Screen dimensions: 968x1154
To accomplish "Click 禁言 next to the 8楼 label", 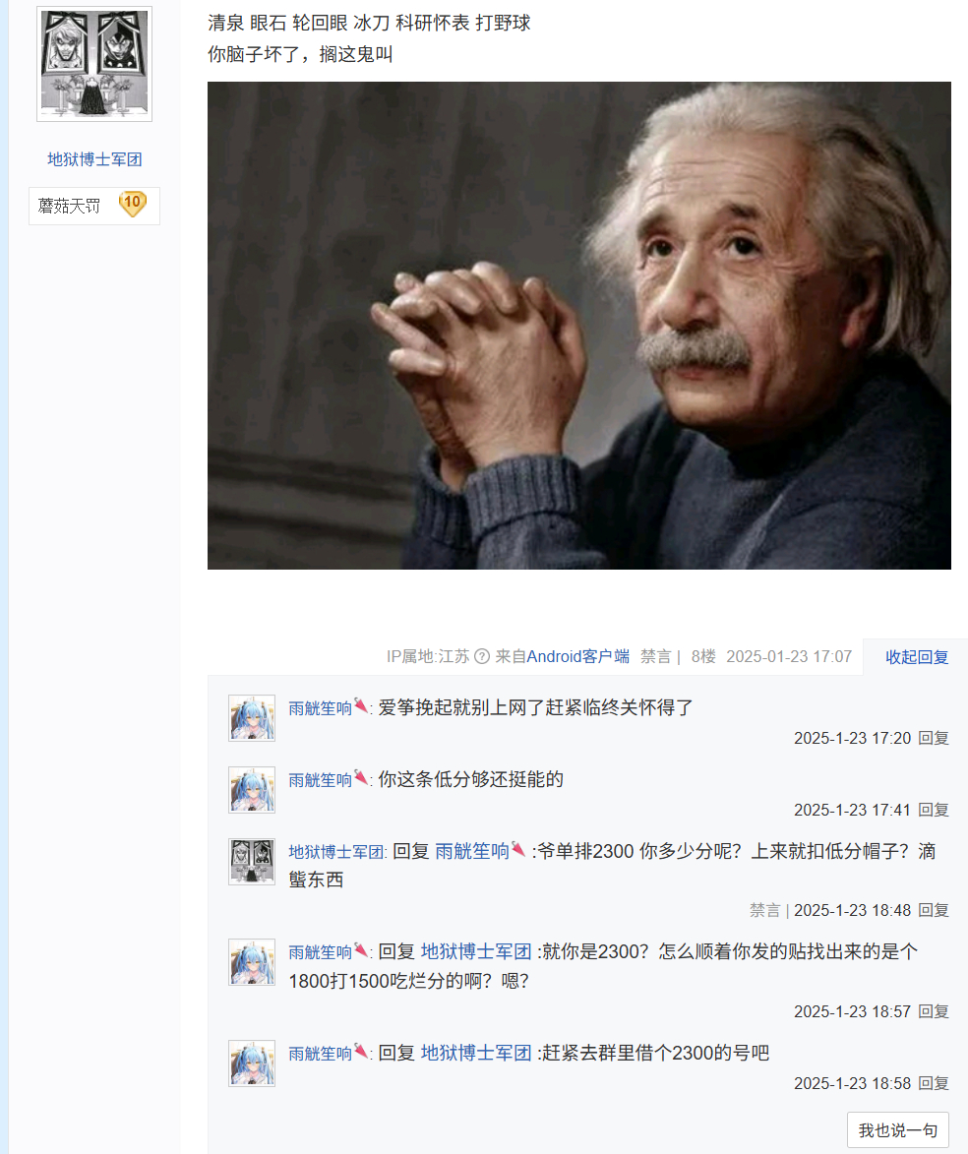I will 655,656.
